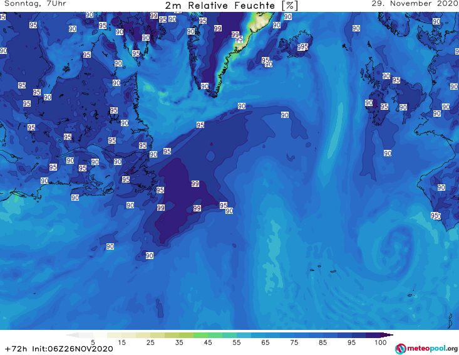Viewport: 459px width, 355px height.
Task: Click the '29. November 2020' date label
Action: pyautogui.click(x=415, y=4)
